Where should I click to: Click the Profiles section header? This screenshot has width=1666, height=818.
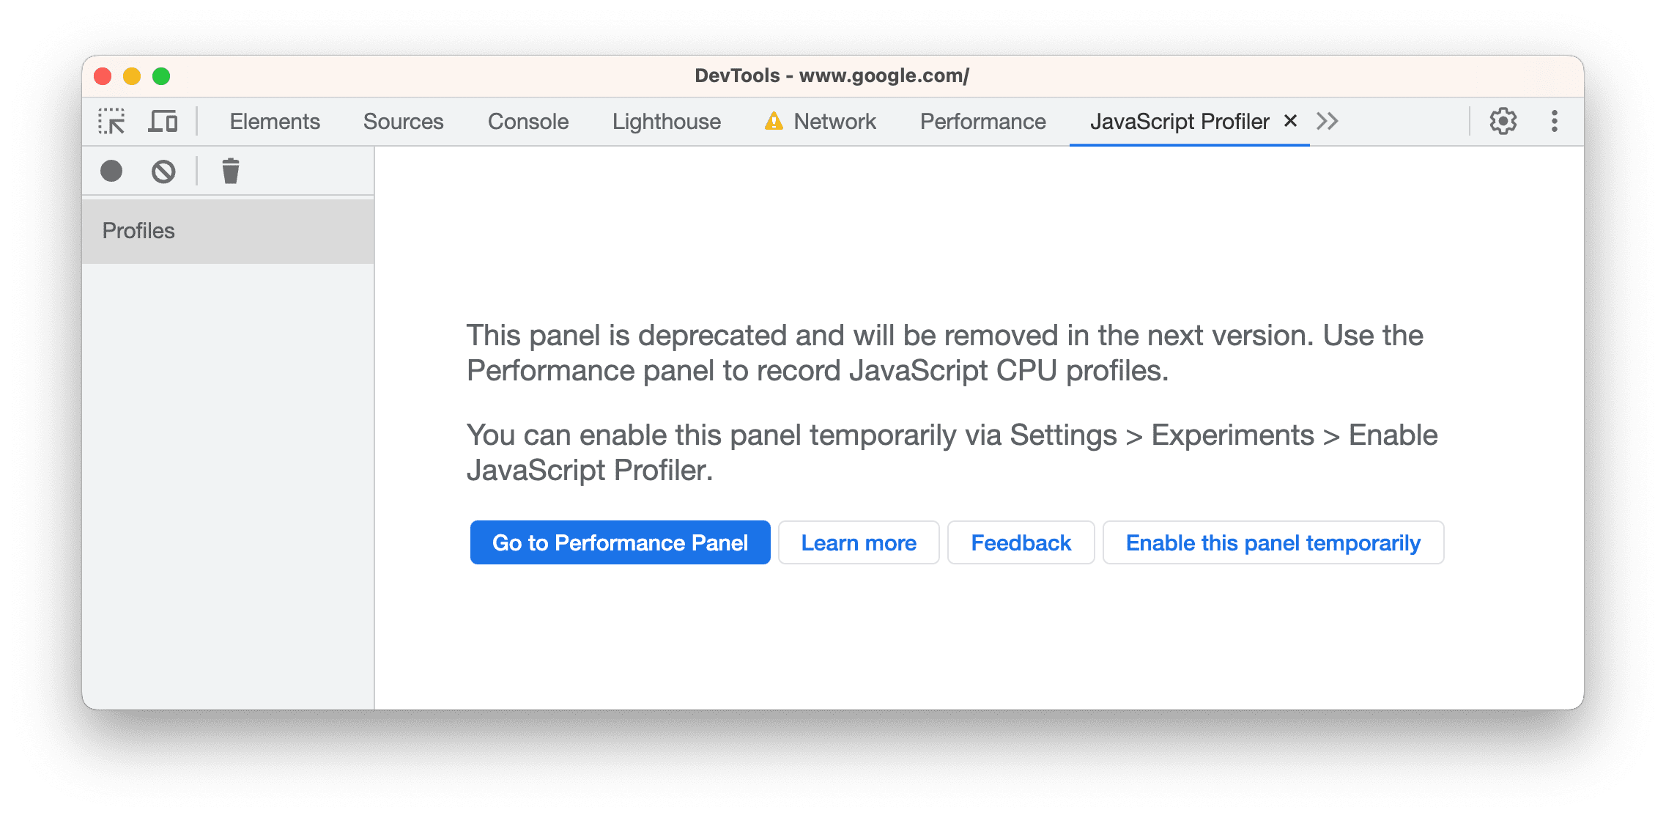pyautogui.click(x=229, y=229)
